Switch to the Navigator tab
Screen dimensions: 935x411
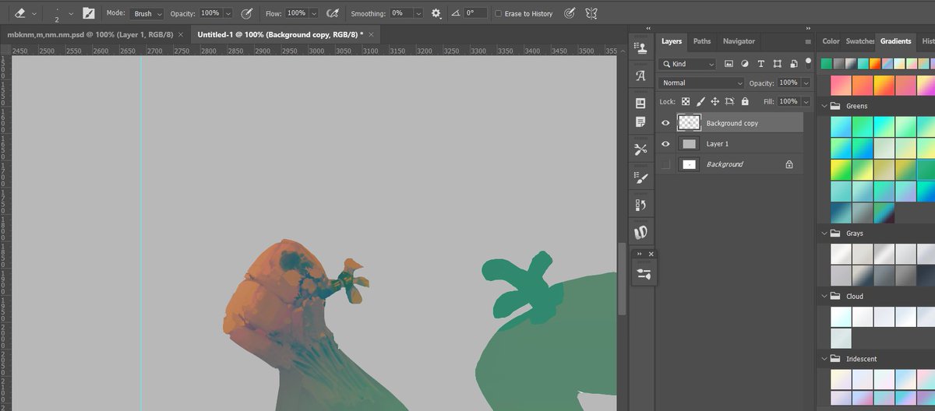pyautogui.click(x=739, y=41)
